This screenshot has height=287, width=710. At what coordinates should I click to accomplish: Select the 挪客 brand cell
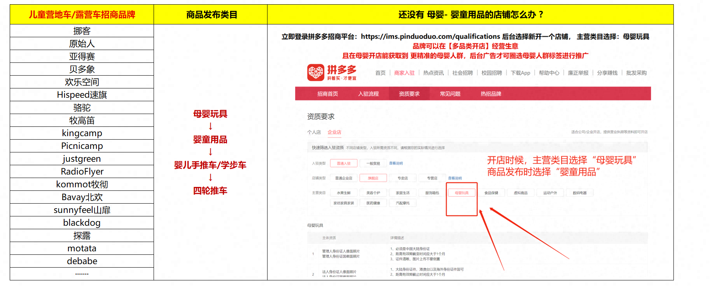click(82, 31)
